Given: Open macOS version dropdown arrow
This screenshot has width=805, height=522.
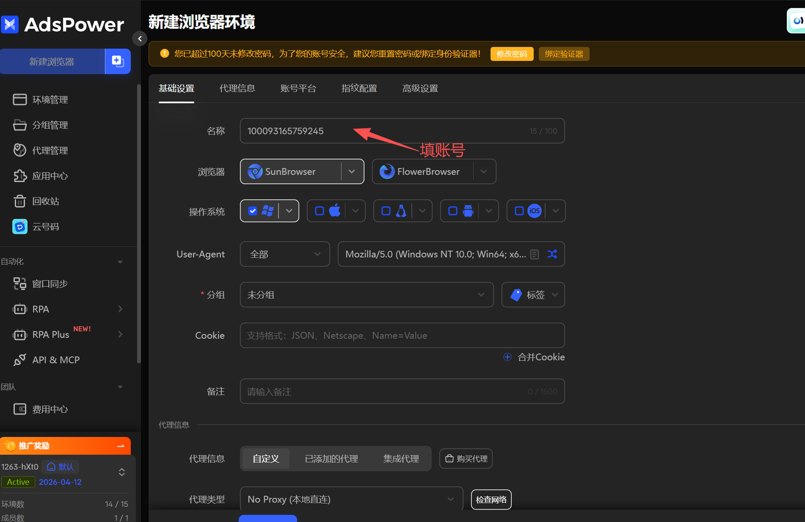Looking at the screenshot, I should [356, 211].
